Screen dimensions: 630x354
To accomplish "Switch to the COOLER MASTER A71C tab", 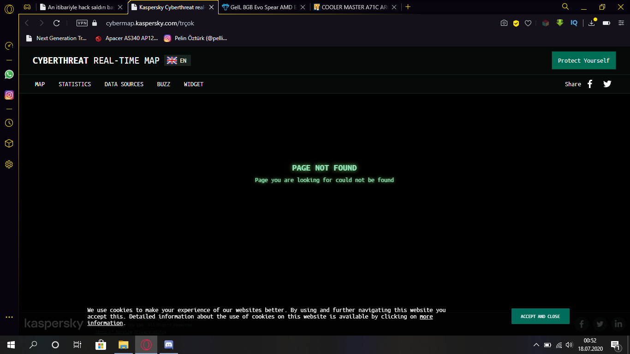I will (356, 7).
